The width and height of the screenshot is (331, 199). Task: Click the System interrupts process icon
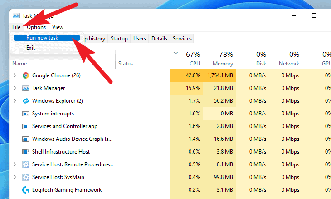(x=26, y=114)
